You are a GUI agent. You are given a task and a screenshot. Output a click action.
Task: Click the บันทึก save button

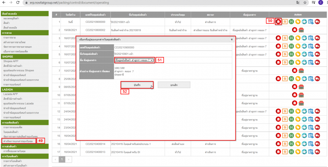(x=137, y=85)
